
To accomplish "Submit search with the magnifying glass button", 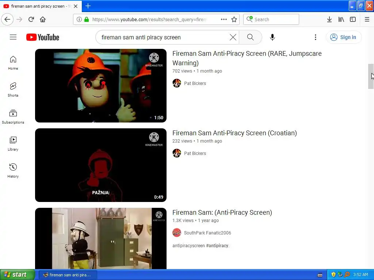I will tap(251, 37).
